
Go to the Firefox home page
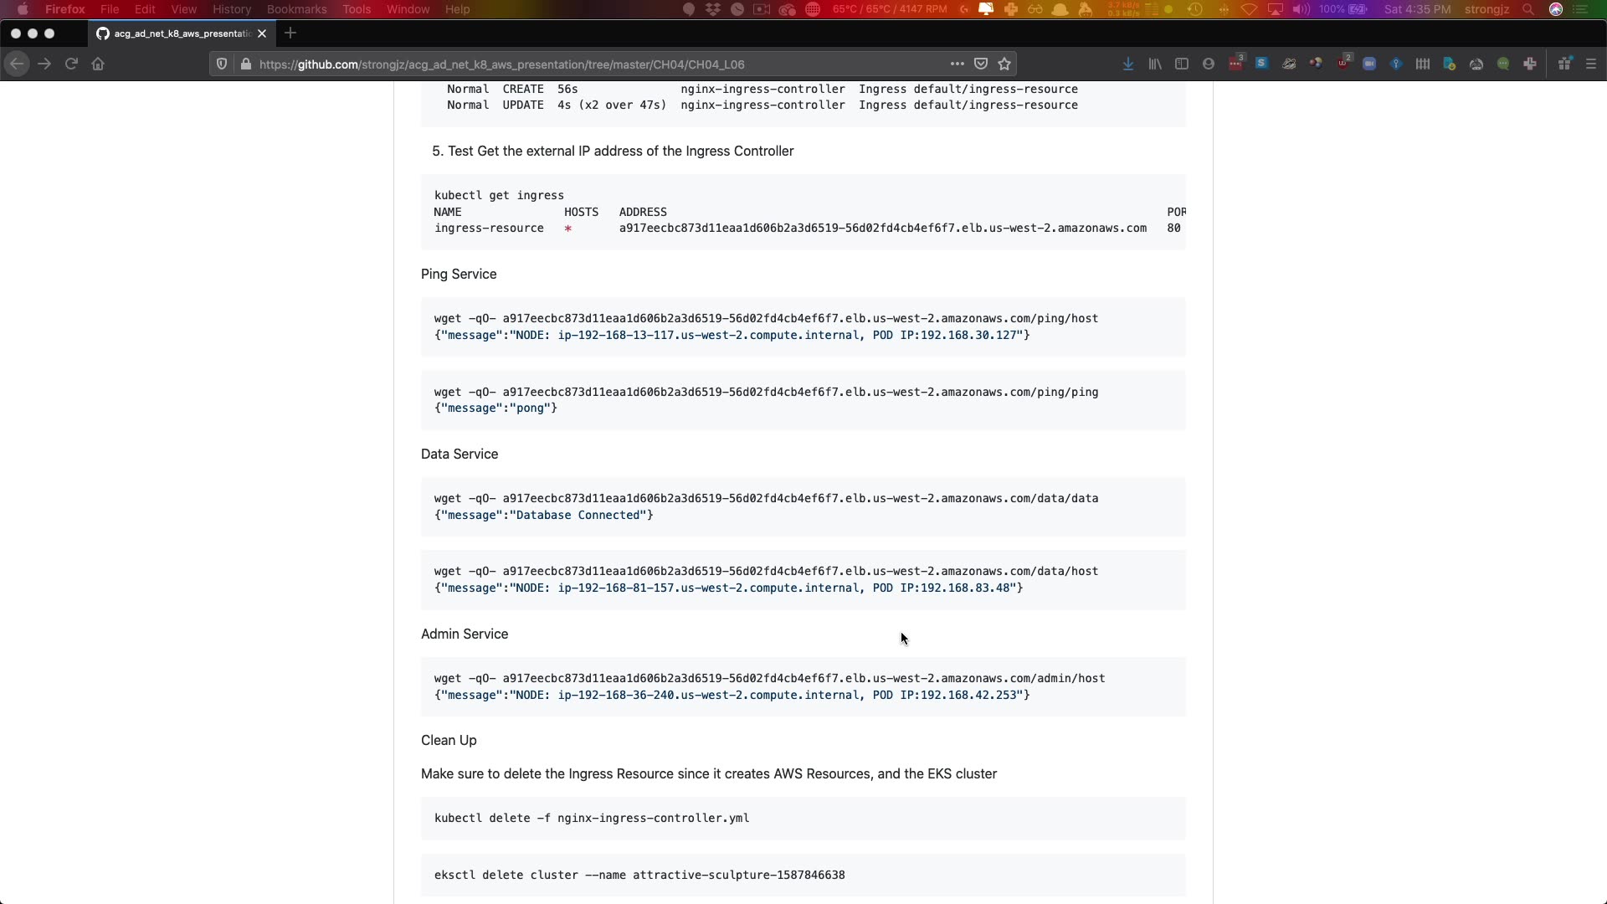(x=98, y=64)
